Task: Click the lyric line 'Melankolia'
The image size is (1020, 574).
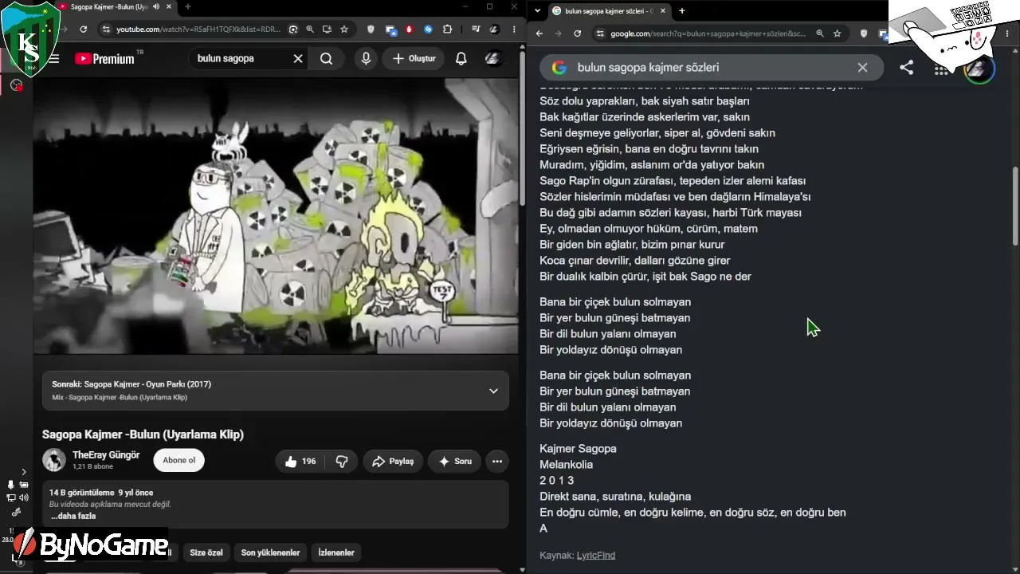Action: point(567,465)
